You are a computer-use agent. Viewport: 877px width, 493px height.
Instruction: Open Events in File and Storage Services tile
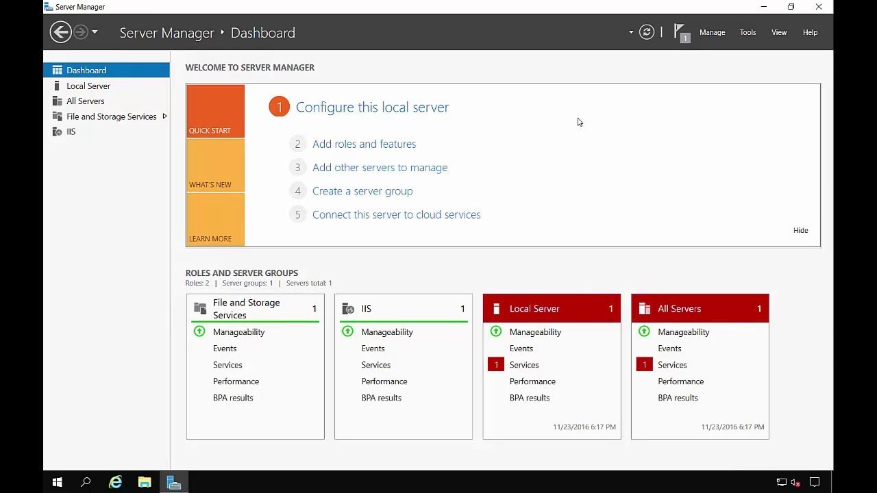[225, 349]
